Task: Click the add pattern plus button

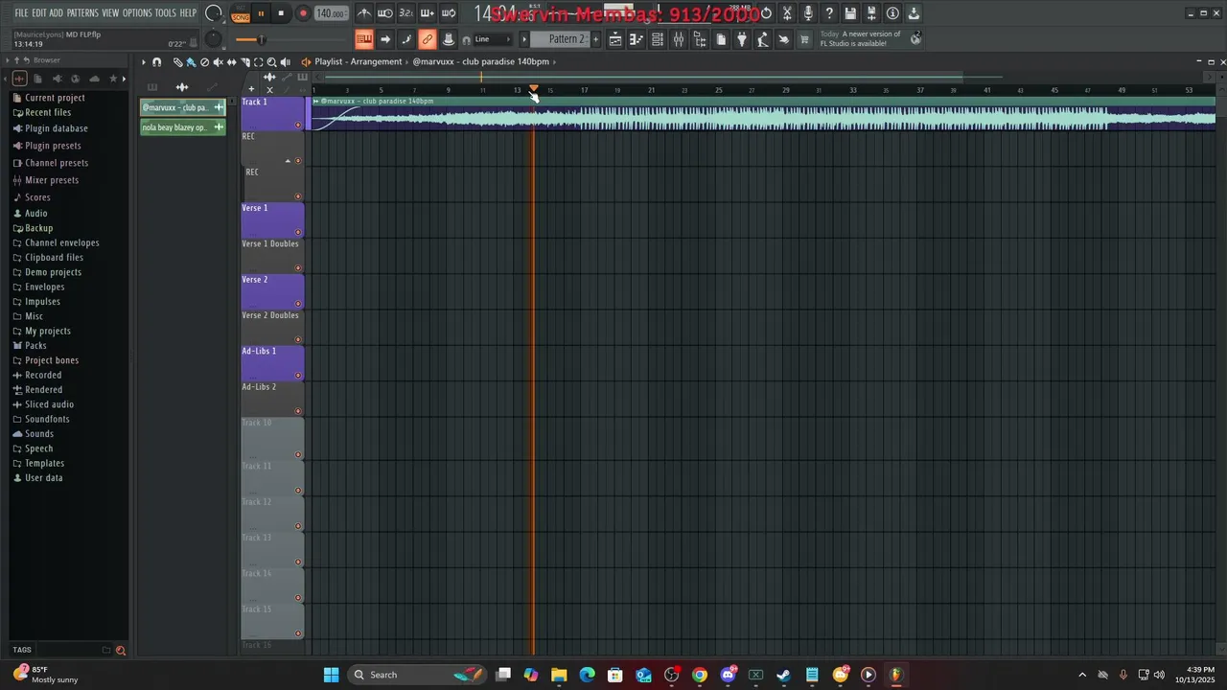Action: (x=595, y=39)
